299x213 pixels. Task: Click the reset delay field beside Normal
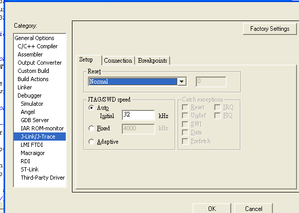[x=211, y=82]
